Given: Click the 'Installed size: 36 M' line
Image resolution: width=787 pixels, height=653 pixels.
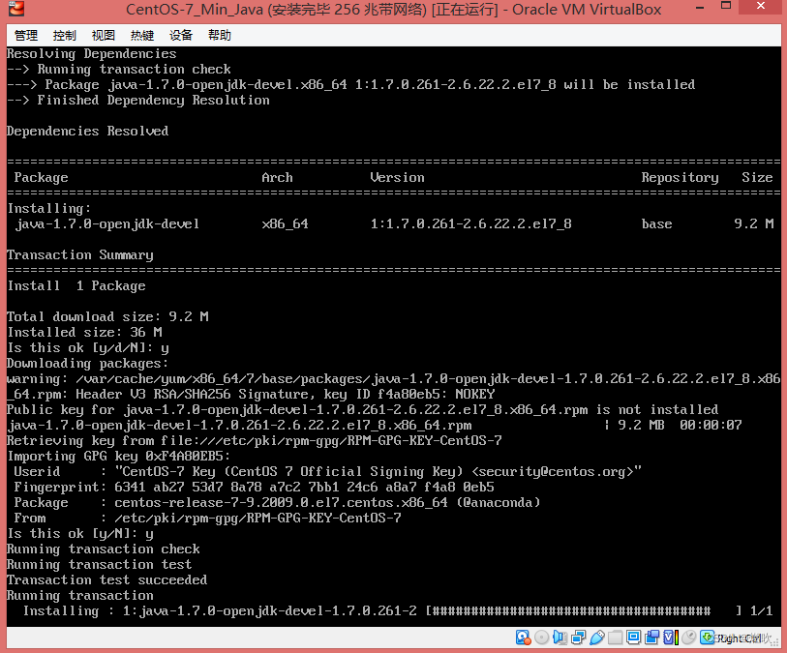Looking at the screenshot, I should coord(84,332).
